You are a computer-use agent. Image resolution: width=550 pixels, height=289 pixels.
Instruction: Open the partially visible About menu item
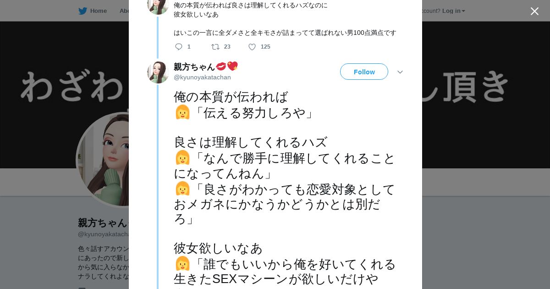pyautogui.click(x=124, y=11)
